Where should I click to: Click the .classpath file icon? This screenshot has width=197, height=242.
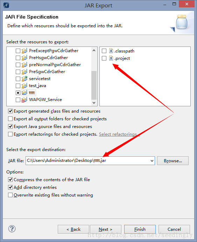tap(111, 51)
